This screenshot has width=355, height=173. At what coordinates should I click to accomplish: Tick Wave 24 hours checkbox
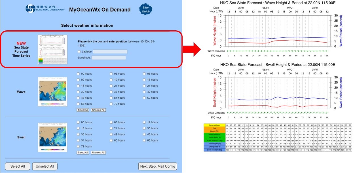click(x=145, y=86)
